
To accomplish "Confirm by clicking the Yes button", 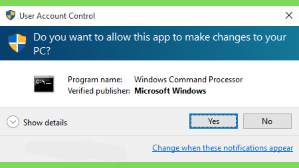I will pos(213,121).
